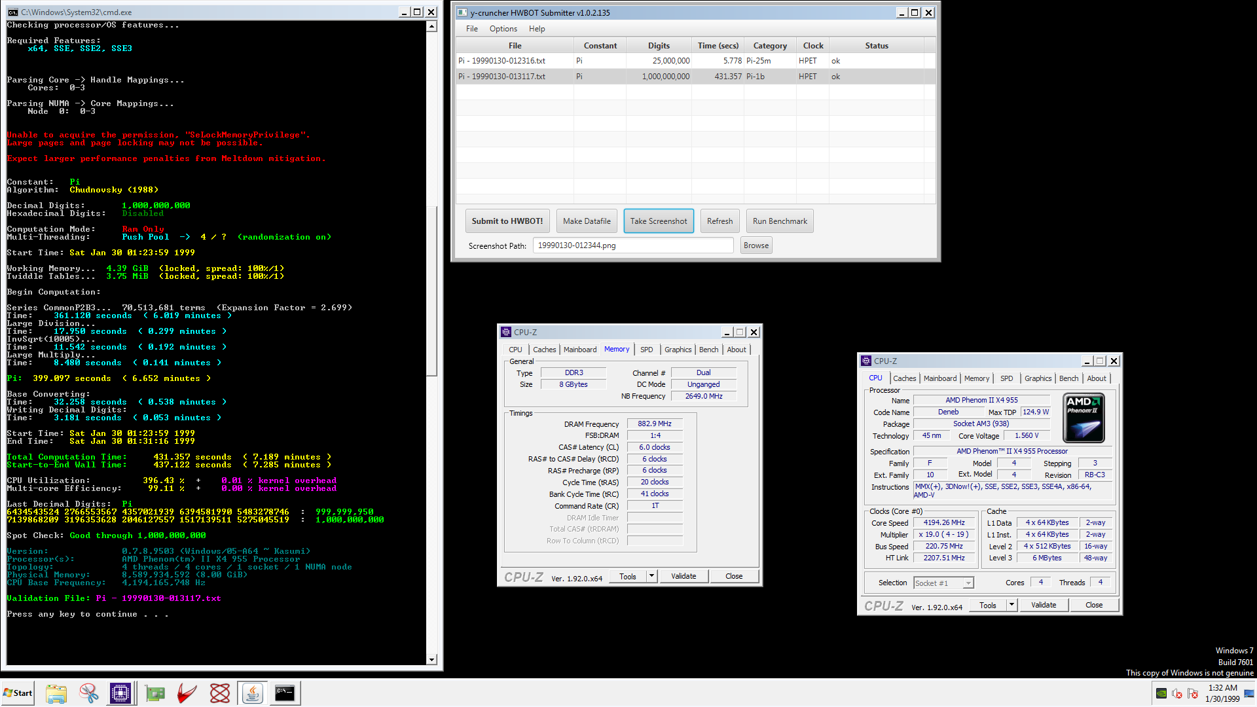Click the Make Datafile button

click(587, 221)
